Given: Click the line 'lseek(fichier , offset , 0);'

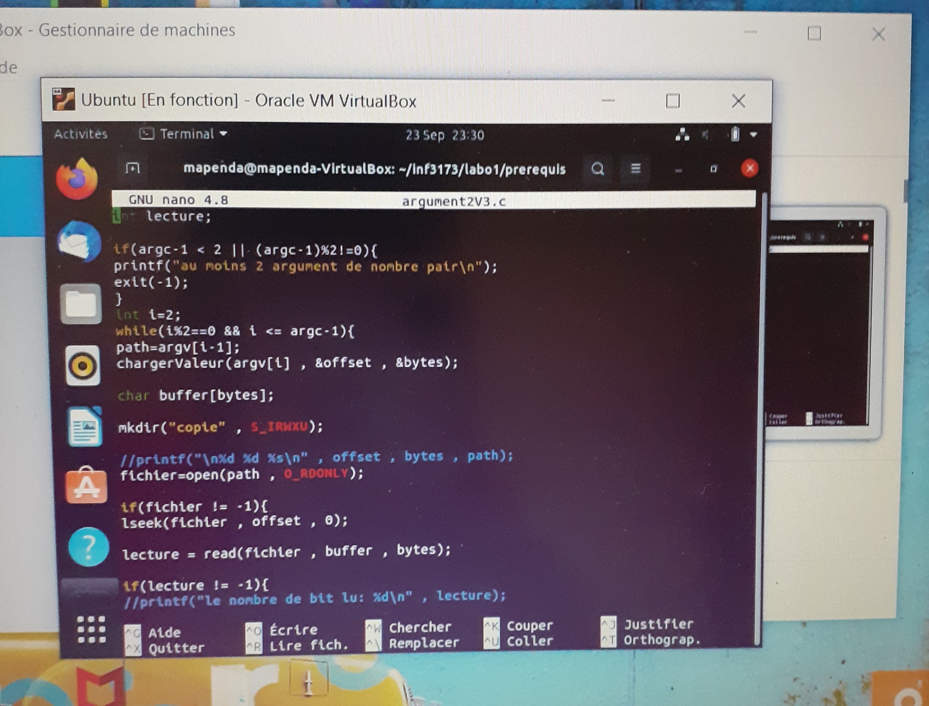Looking at the screenshot, I should (x=234, y=521).
